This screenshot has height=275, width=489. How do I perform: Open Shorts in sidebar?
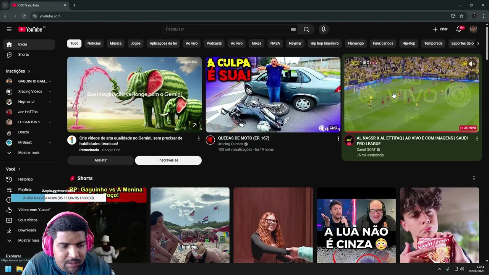(29, 55)
